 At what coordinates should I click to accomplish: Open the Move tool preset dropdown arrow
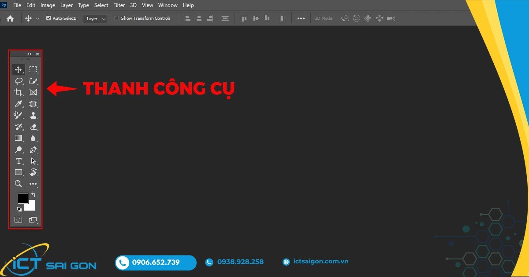point(37,18)
